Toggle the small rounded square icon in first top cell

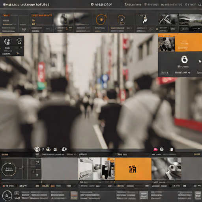(24, 29)
